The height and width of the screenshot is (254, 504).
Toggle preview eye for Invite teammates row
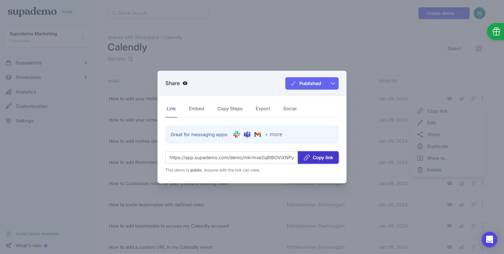pos(449,205)
